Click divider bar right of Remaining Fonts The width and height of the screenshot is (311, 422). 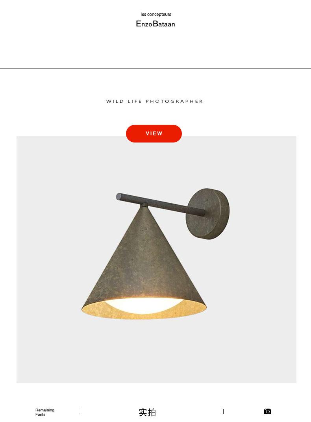coord(79,411)
